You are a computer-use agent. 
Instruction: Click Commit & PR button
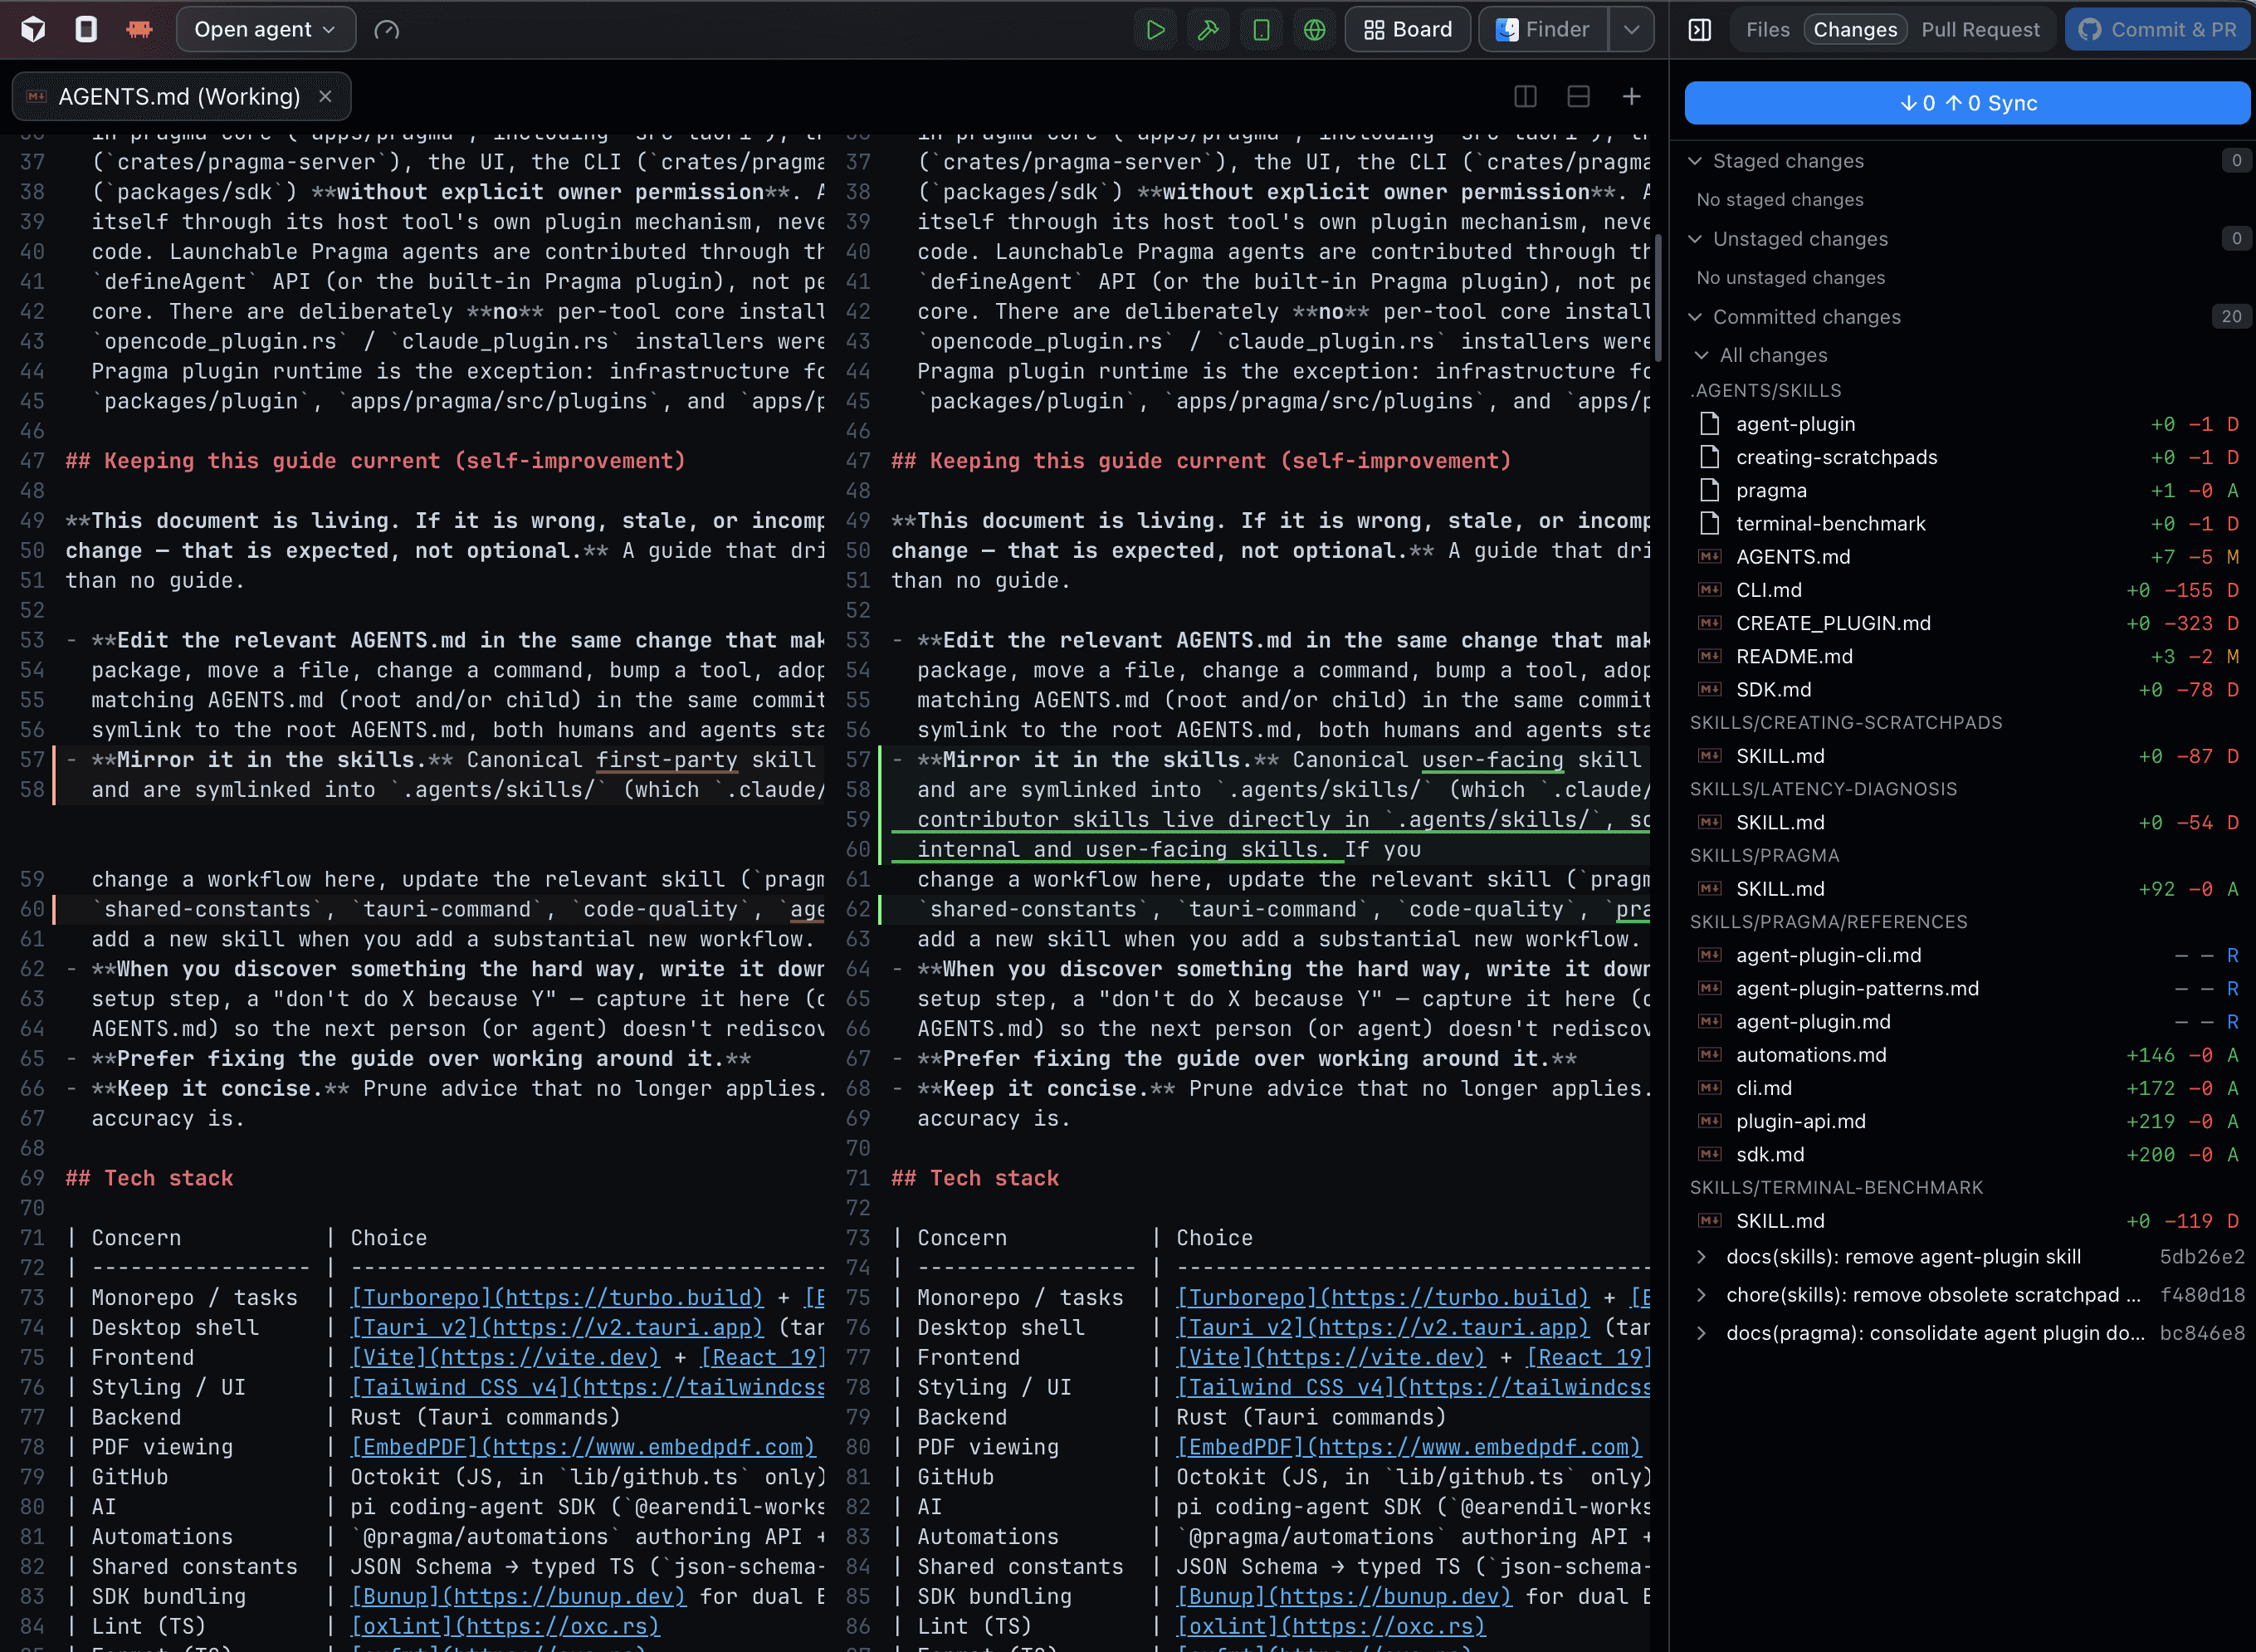[x=2157, y=30]
